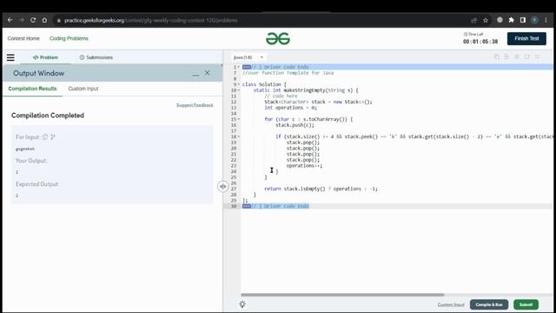Click the first icon in the editor's top-right toolbar

(496, 57)
